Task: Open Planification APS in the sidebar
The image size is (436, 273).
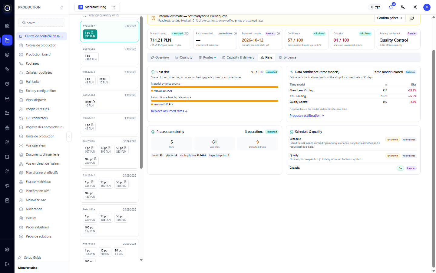Action: coord(42,191)
